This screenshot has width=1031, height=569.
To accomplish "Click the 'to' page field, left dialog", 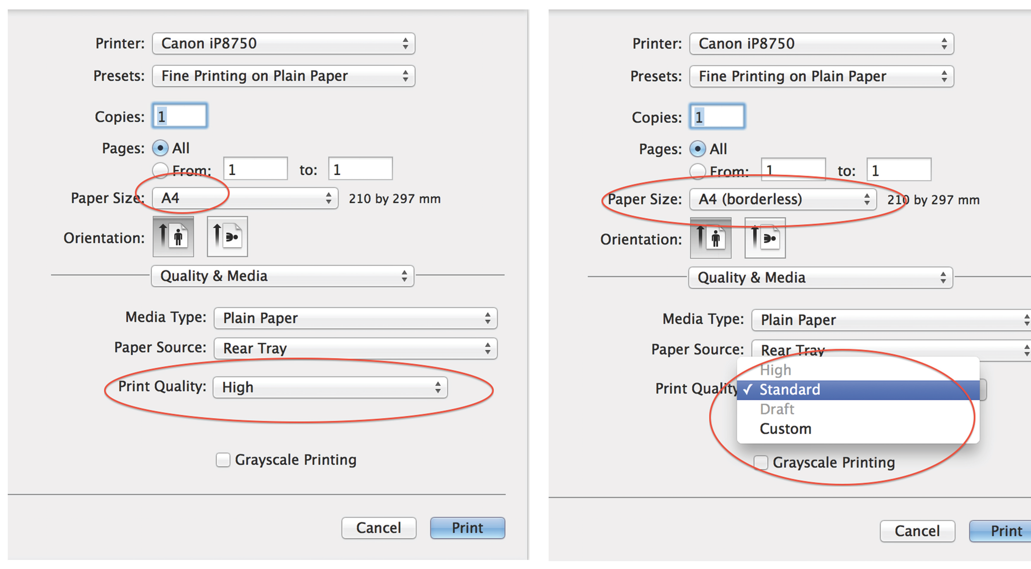I will pyautogui.click(x=360, y=169).
